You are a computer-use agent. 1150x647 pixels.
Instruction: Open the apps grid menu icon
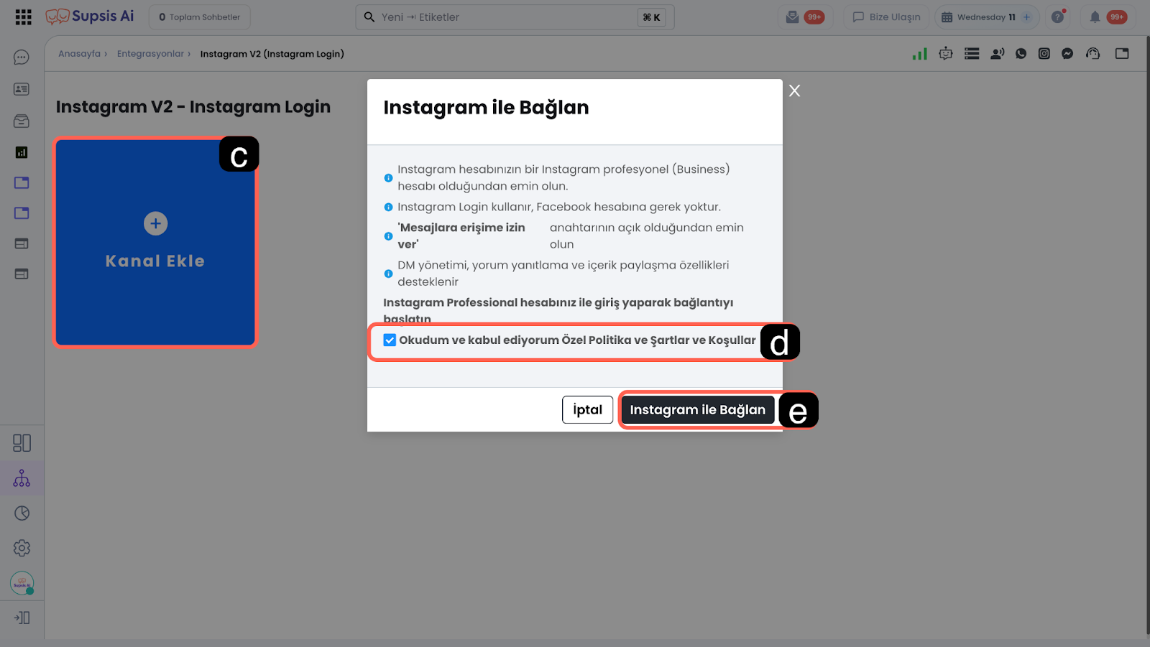point(23,17)
